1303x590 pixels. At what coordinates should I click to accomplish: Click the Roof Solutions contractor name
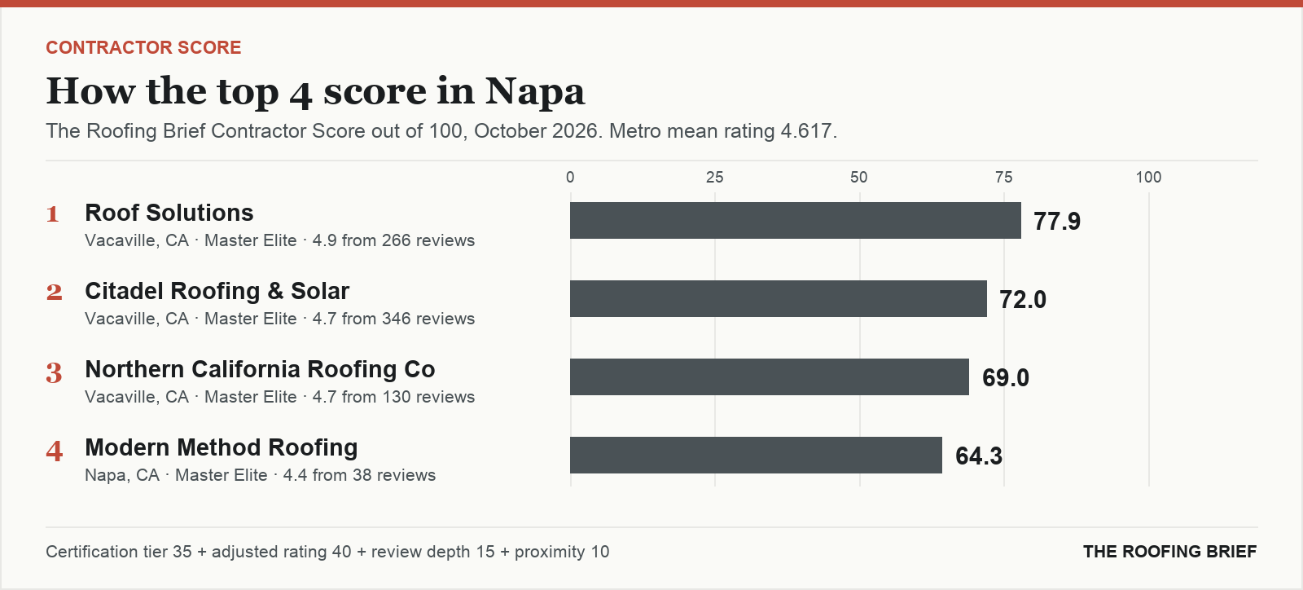(169, 213)
